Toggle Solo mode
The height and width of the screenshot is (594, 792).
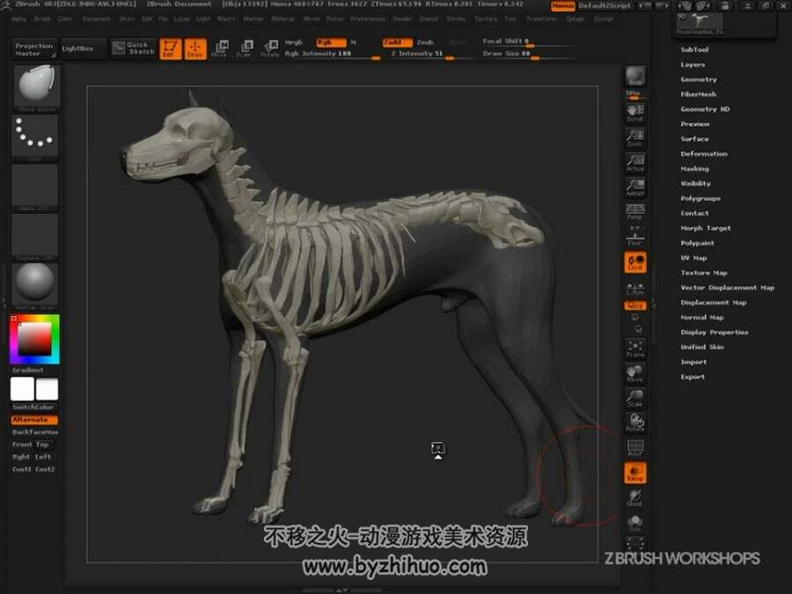tap(634, 523)
